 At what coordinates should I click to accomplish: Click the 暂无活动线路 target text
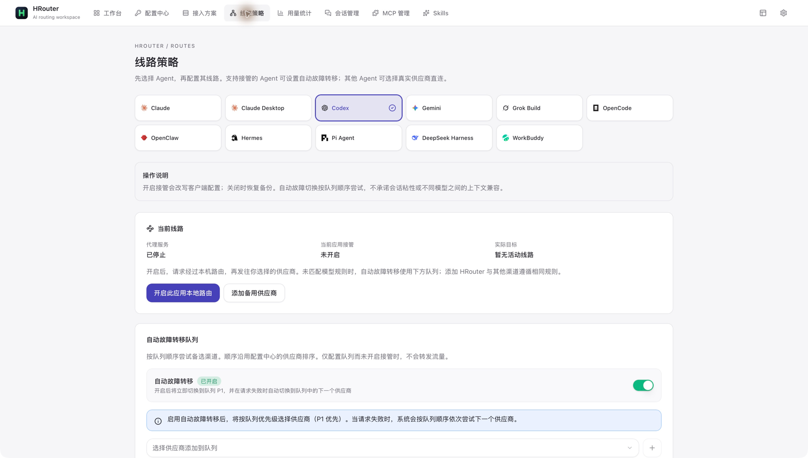[514, 255]
